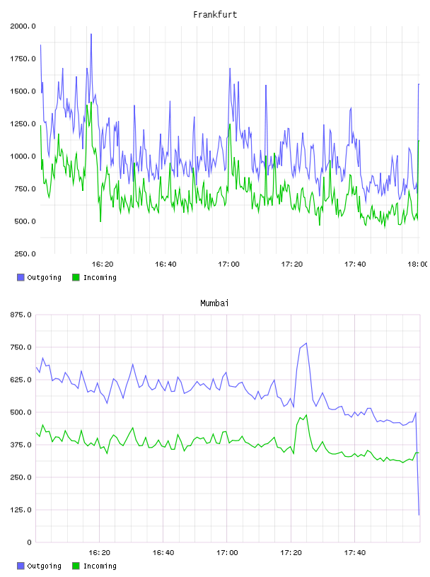The height and width of the screenshot is (577, 430).
Task: Click the Mumbai outgoing peak near 750
Action: pos(306,344)
